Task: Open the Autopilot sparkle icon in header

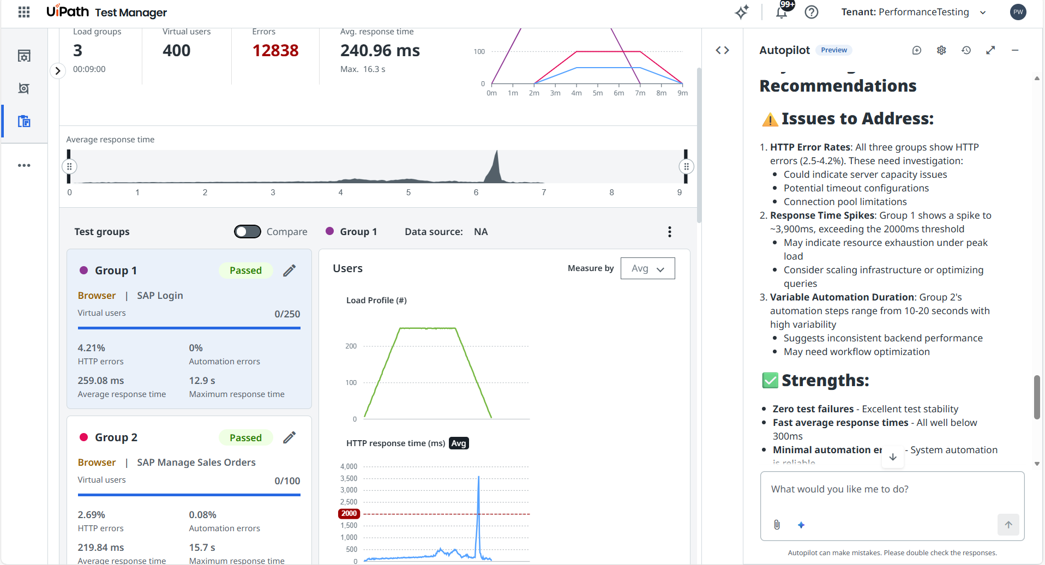Action: coord(742,12)
